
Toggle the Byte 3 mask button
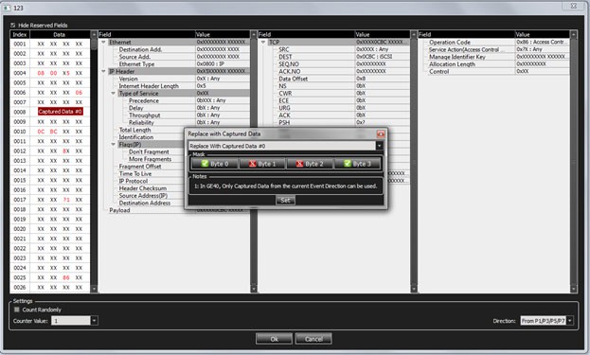[357, 164]
